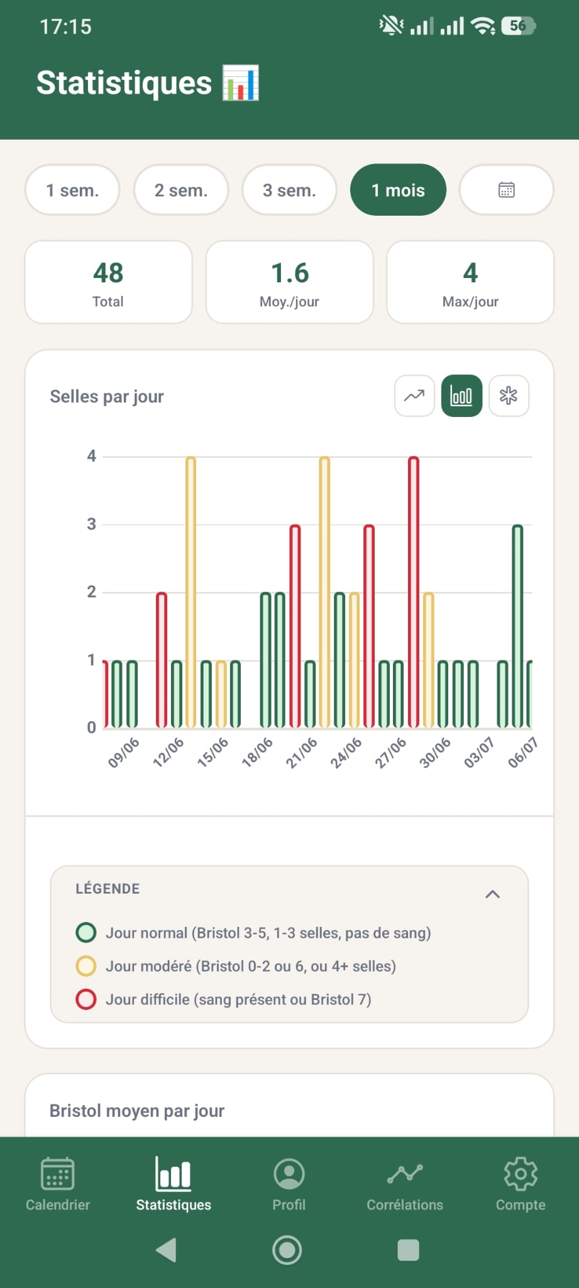Tap the bar chart emoji in header
This screenshot has height=1288, width=579.
click(241, 82)
